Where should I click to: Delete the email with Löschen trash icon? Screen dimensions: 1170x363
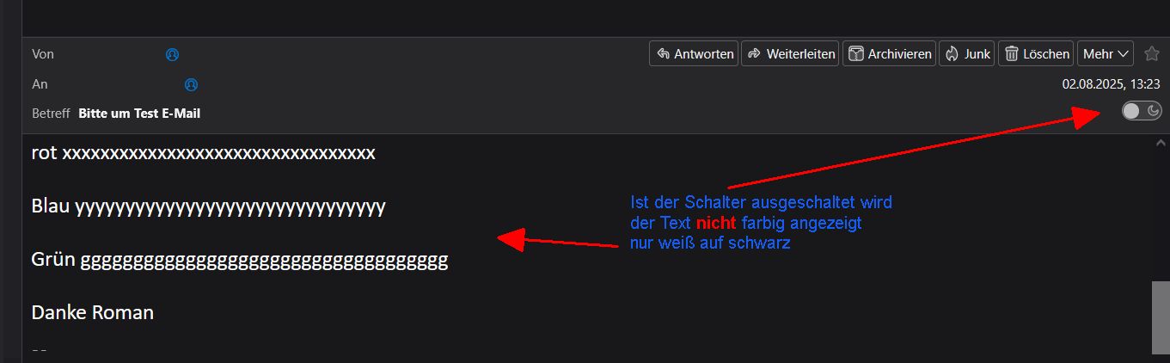click(x=1036, y=53)
